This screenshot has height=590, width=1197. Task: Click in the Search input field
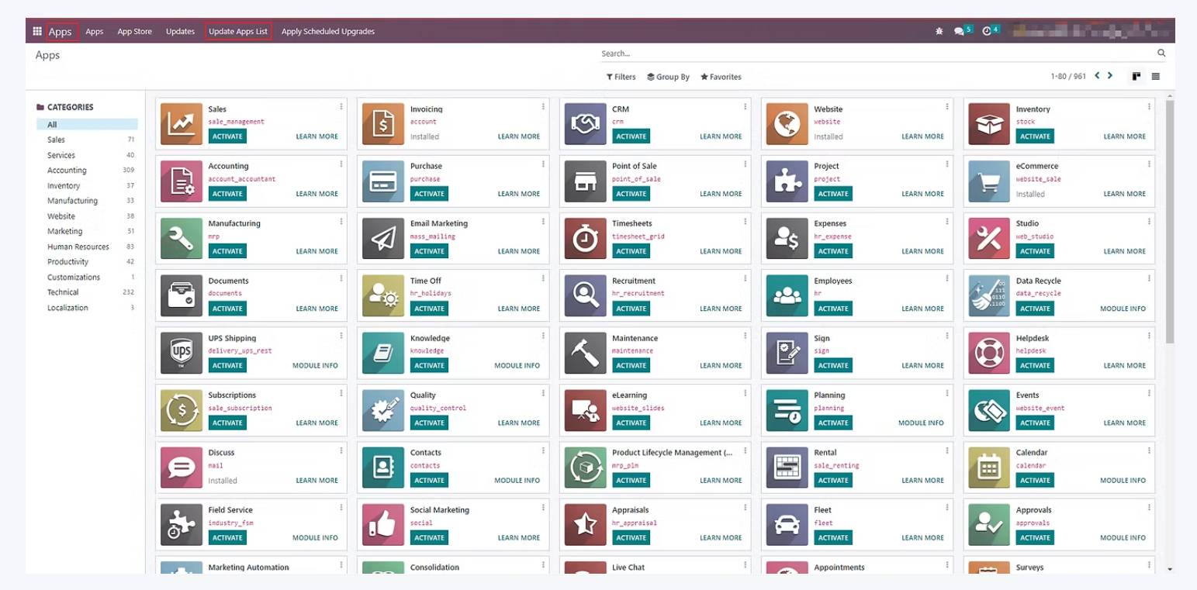pyautogui.click(x=877, y=53)
